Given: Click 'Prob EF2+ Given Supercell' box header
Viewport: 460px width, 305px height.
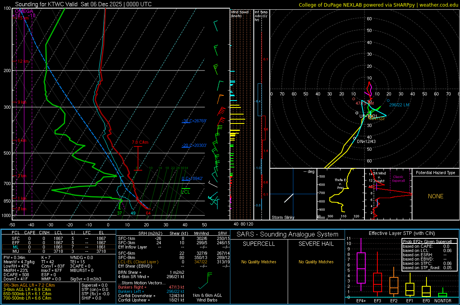Looking at the screenshot, I should tap(427, 242).
